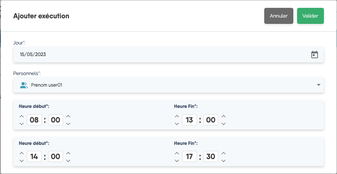This screenshot has width=337, height=174.
Task: Decrease second start minutes after 14 hour
Action: 68,161
